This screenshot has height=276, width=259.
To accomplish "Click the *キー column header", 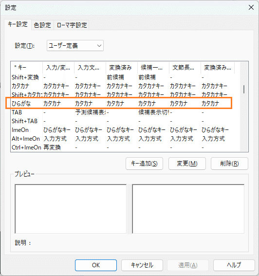I will tap(27, 67).
